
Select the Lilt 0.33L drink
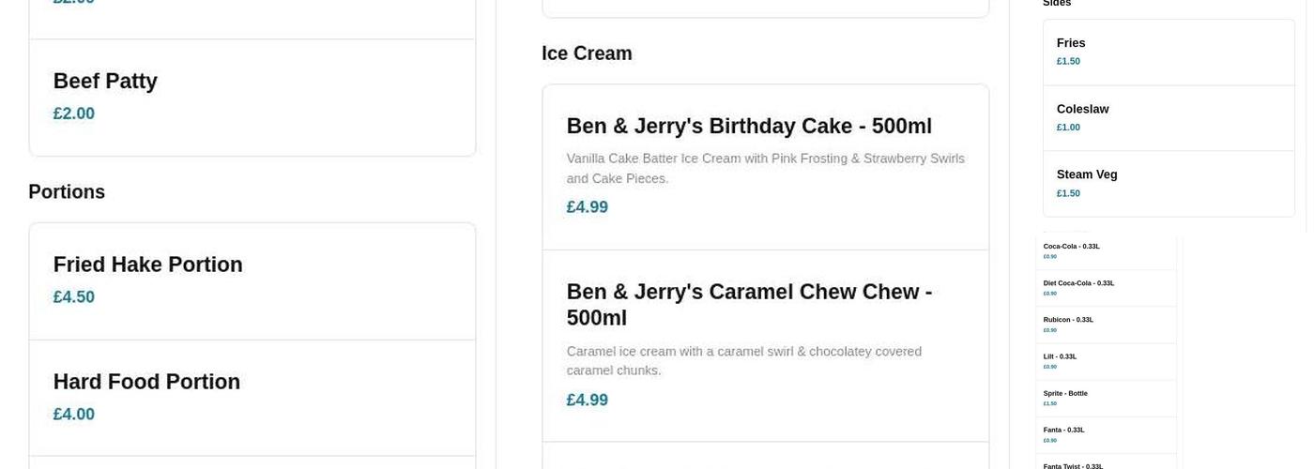(x=1106, y=361)
